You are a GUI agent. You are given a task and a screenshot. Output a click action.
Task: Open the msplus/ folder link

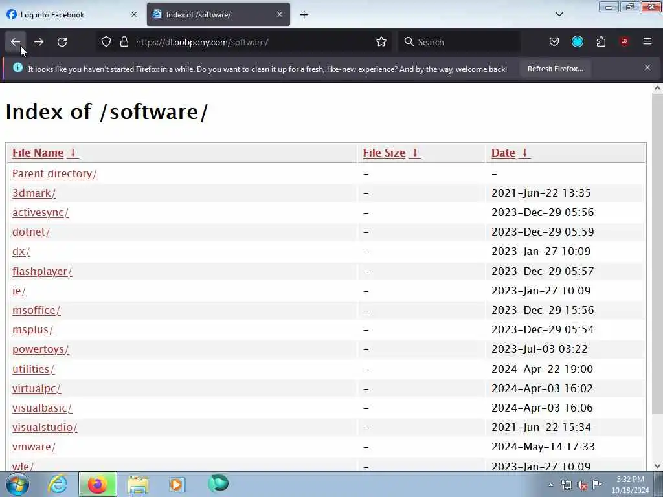point(32,329)
